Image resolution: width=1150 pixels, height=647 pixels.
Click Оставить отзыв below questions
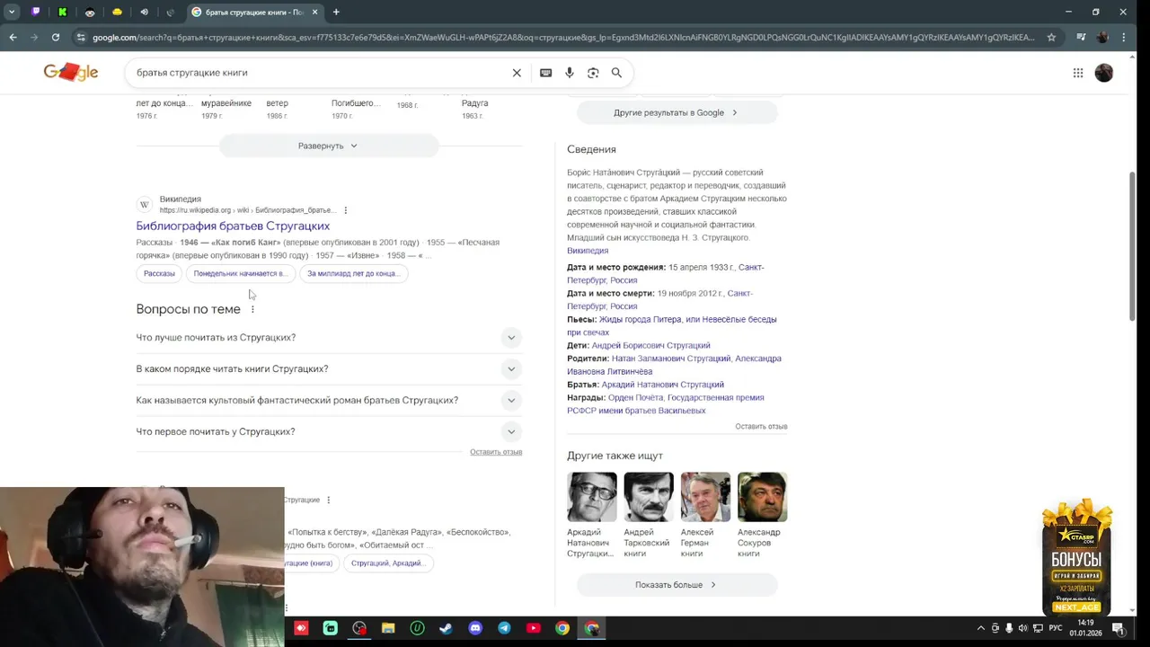(496, 452)
